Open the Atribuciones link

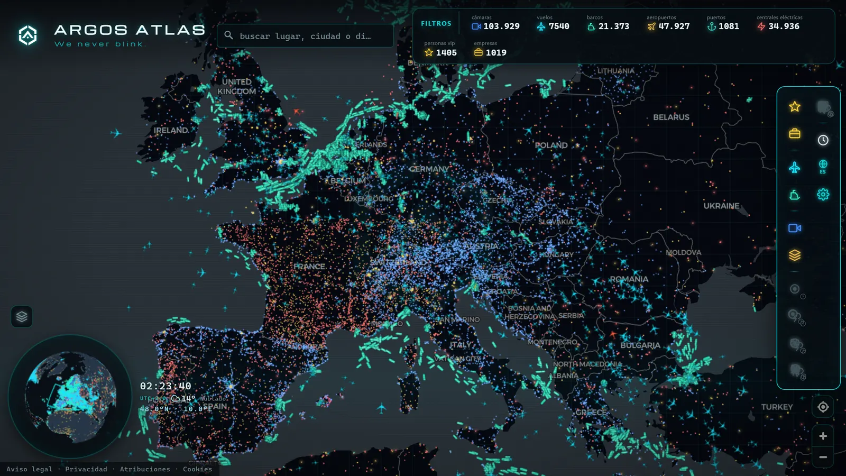(145, 469)
